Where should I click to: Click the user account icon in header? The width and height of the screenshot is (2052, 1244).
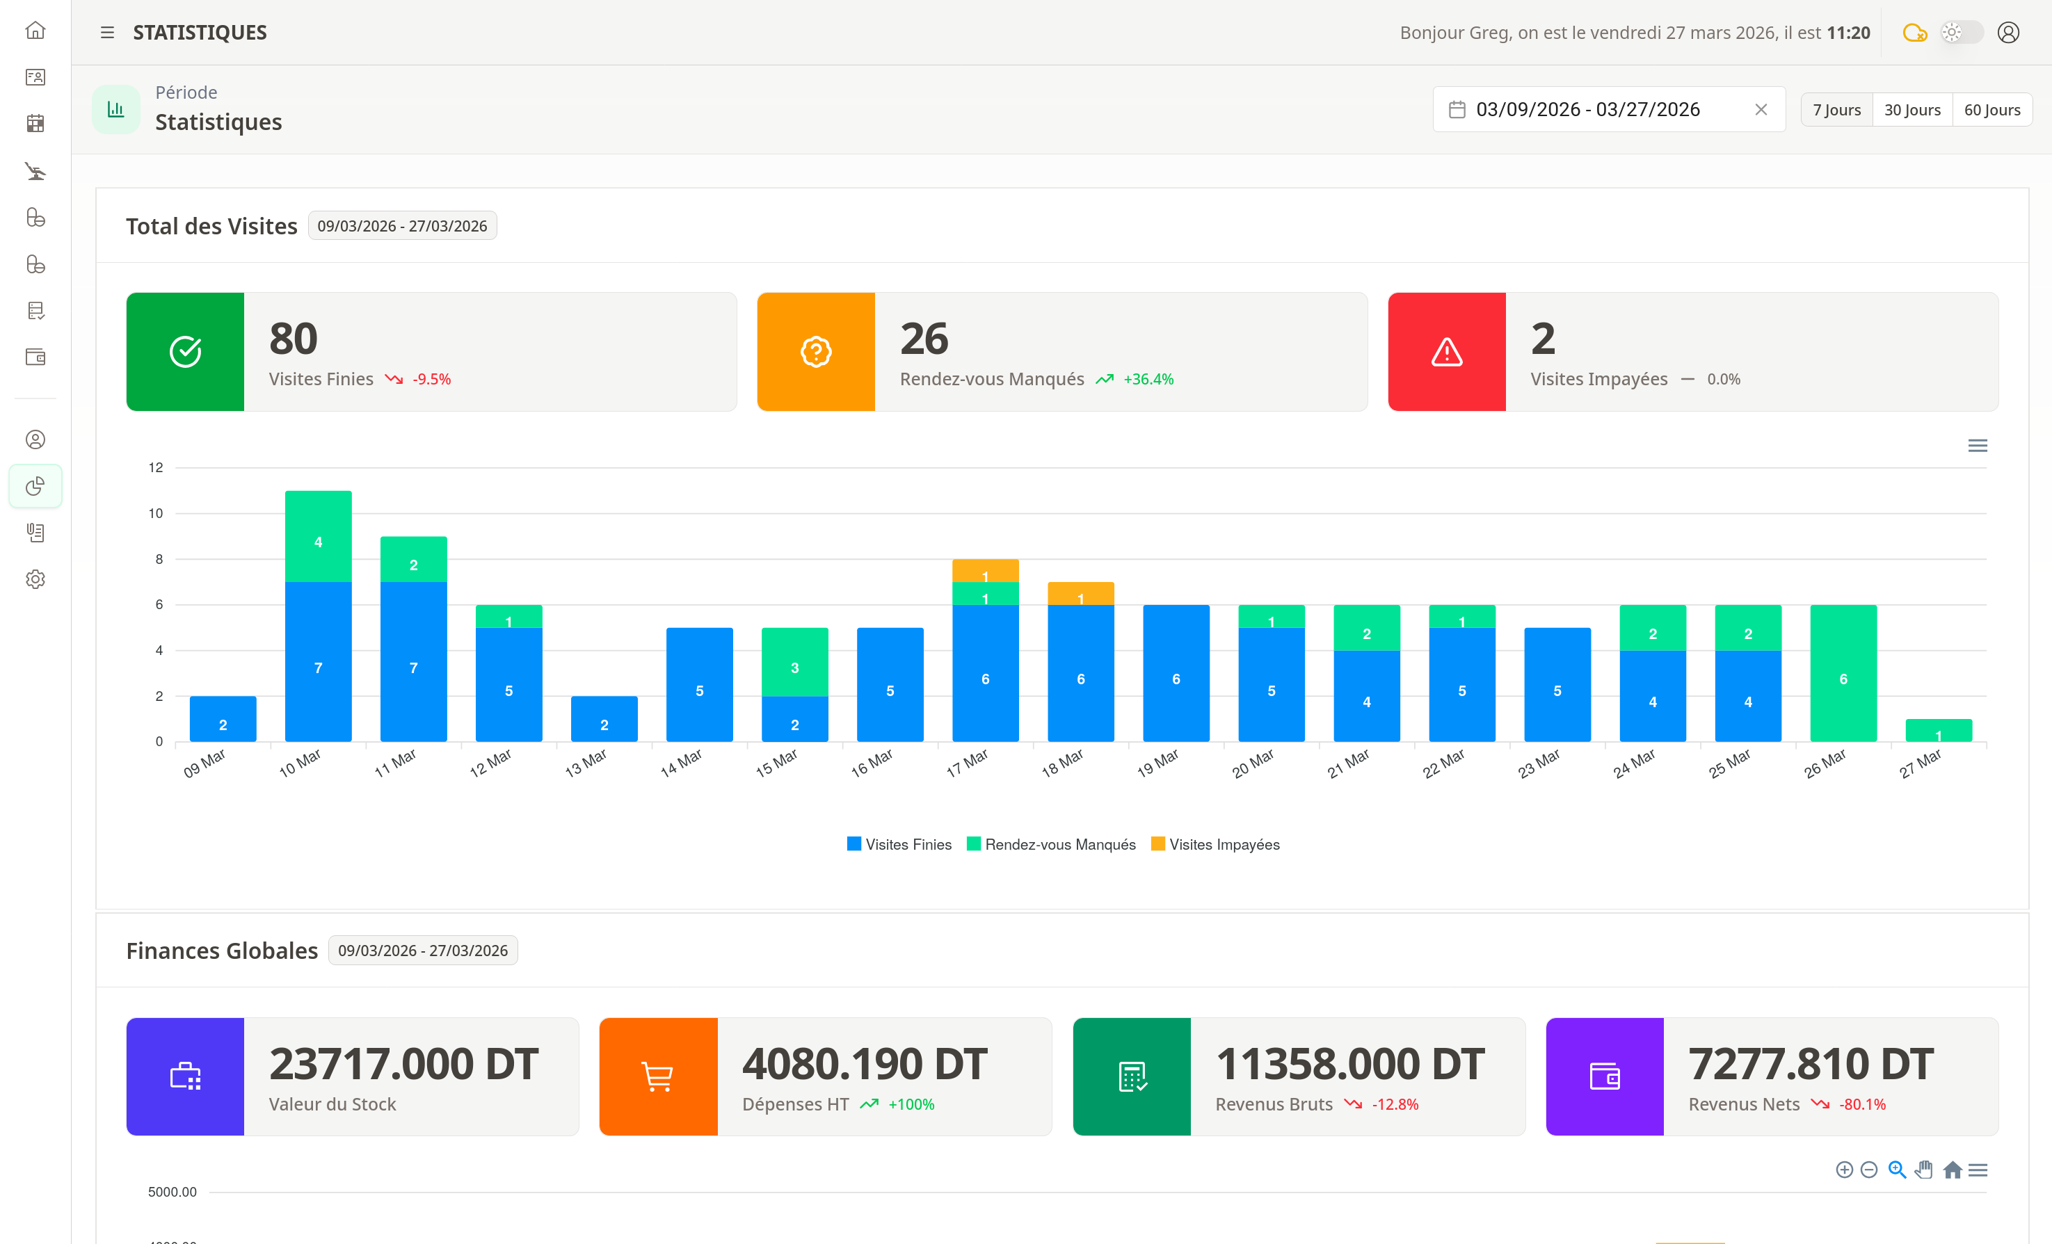[x=2008, y=33]
